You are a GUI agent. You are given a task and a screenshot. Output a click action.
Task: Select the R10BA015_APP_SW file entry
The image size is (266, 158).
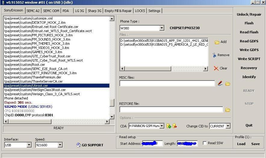click(x=164, y=41)
